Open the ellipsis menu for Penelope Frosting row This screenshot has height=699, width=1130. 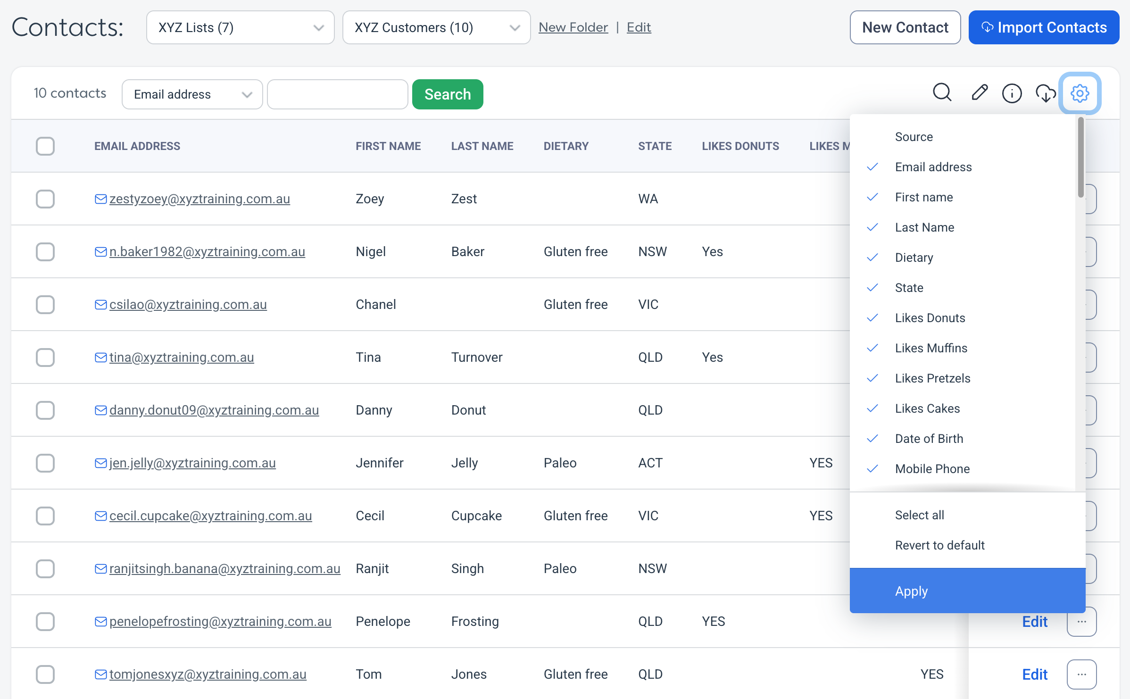point(1082,622)
